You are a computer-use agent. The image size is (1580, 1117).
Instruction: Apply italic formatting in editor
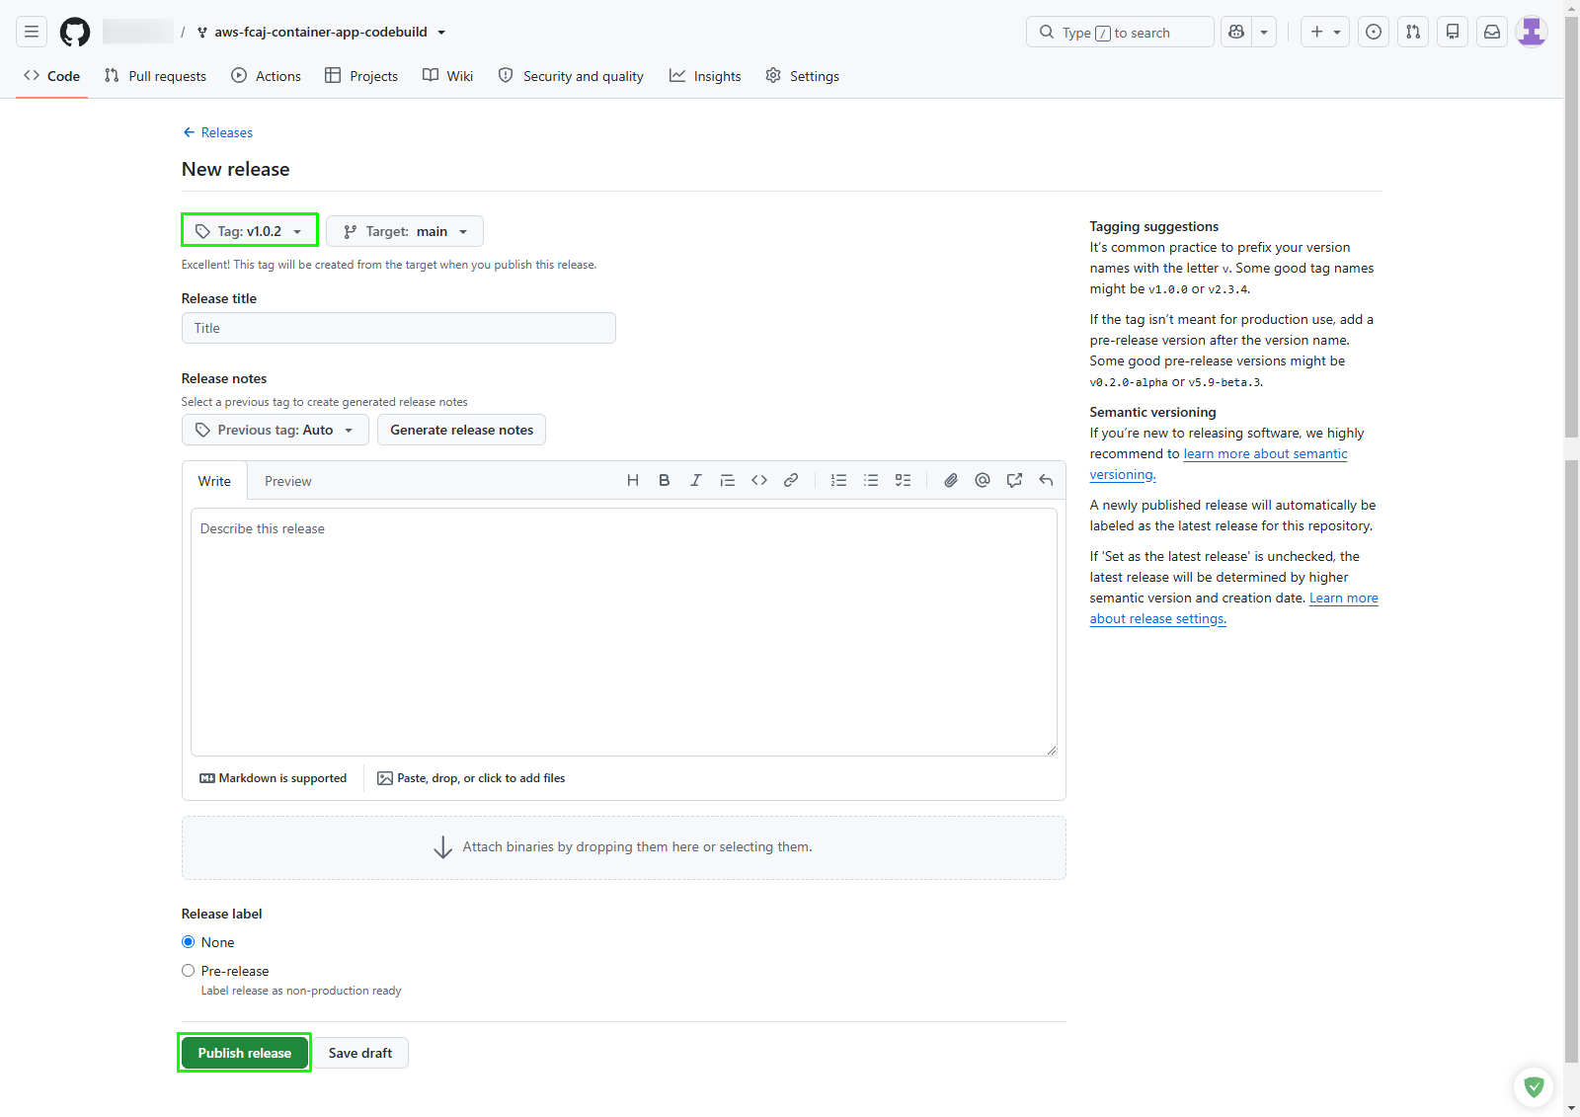tap(696, 480)
